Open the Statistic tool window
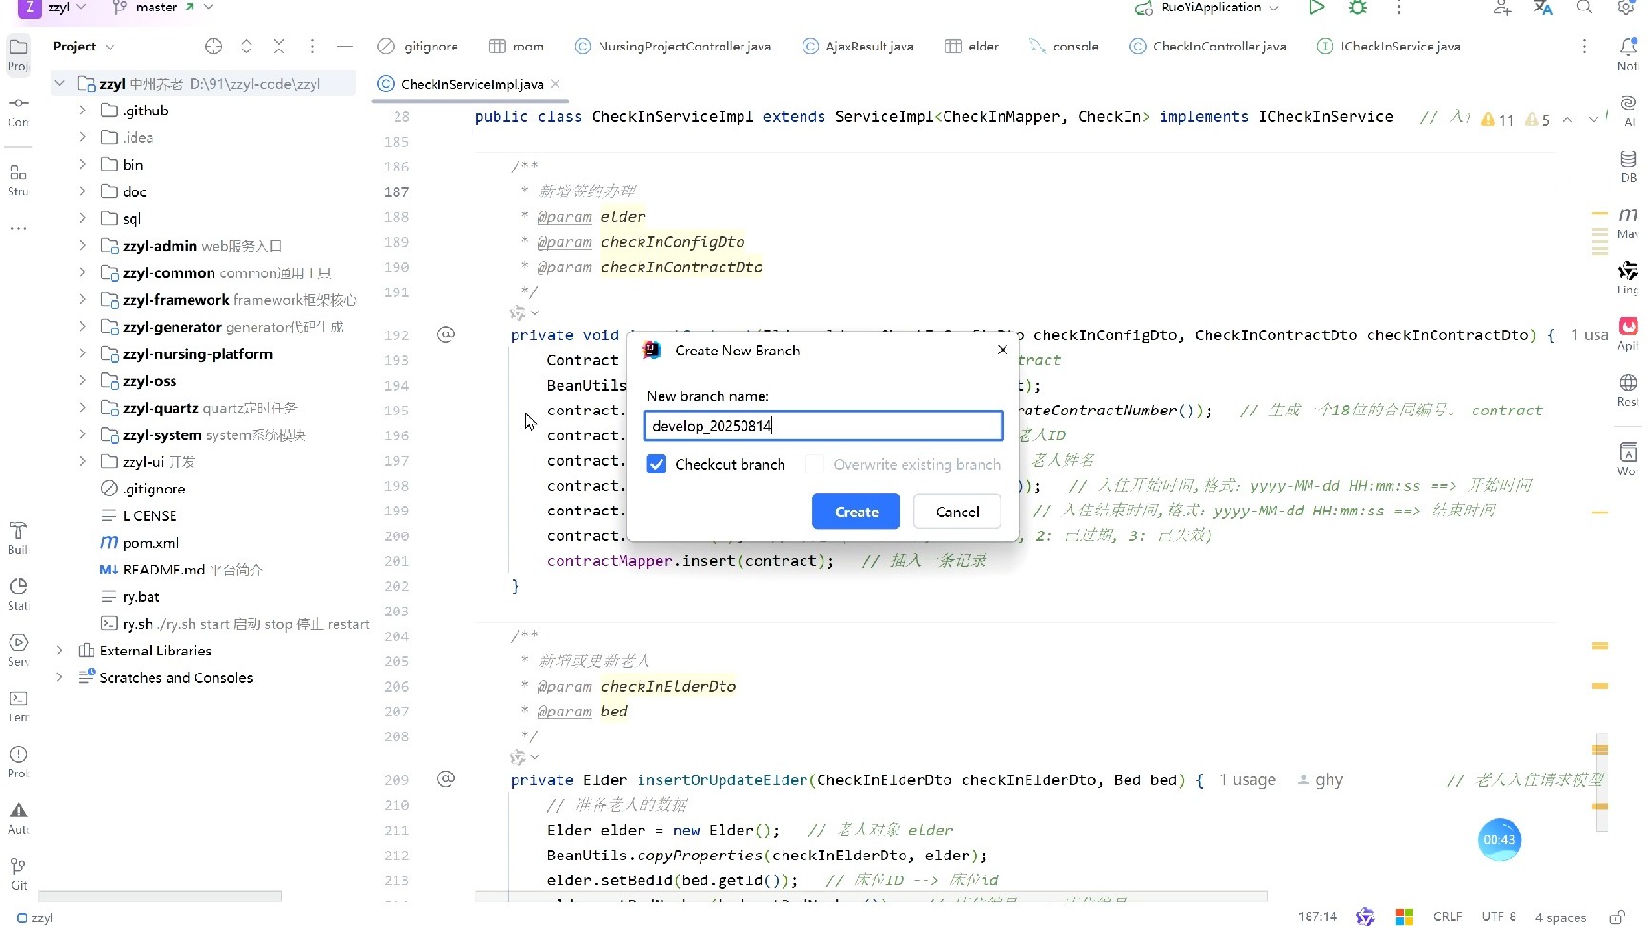Viewport: 1647px width, 926px height. point(18,586)
